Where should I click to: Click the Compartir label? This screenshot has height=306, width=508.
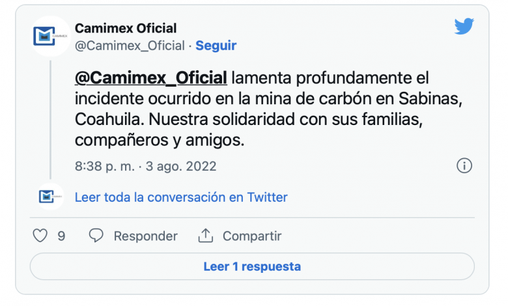pos(252,236)
